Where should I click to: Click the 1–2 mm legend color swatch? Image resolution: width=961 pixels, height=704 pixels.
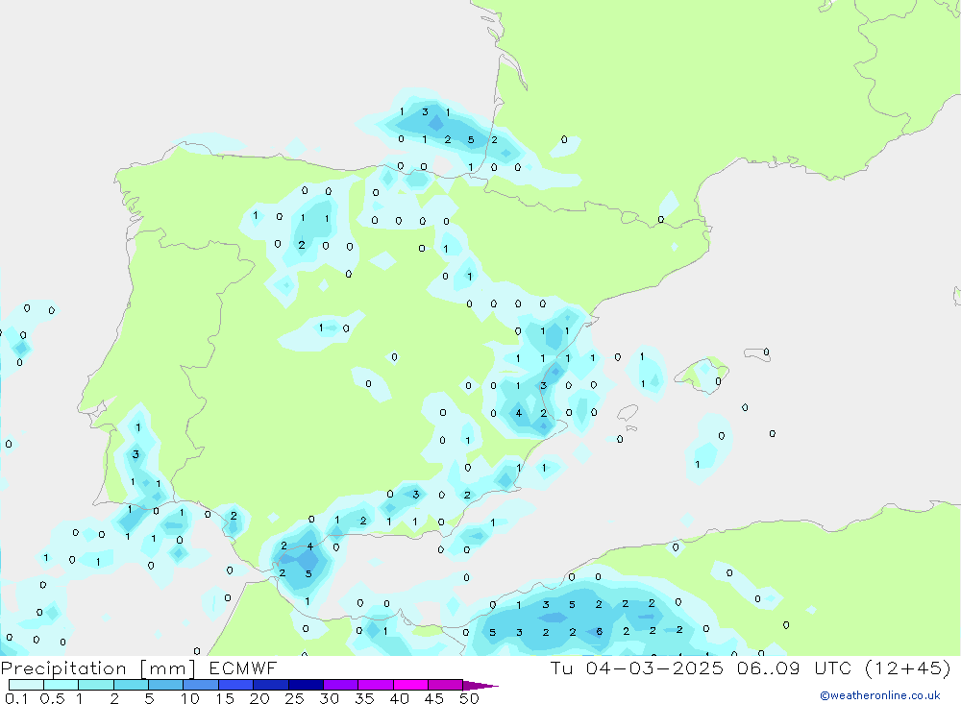tap(96, 685)
